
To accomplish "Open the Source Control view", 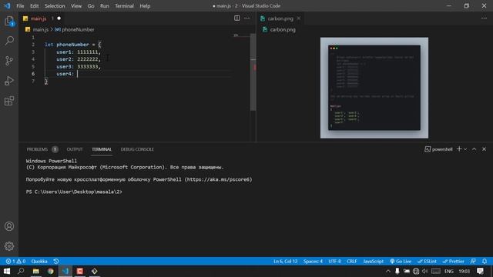I will 9,61.
